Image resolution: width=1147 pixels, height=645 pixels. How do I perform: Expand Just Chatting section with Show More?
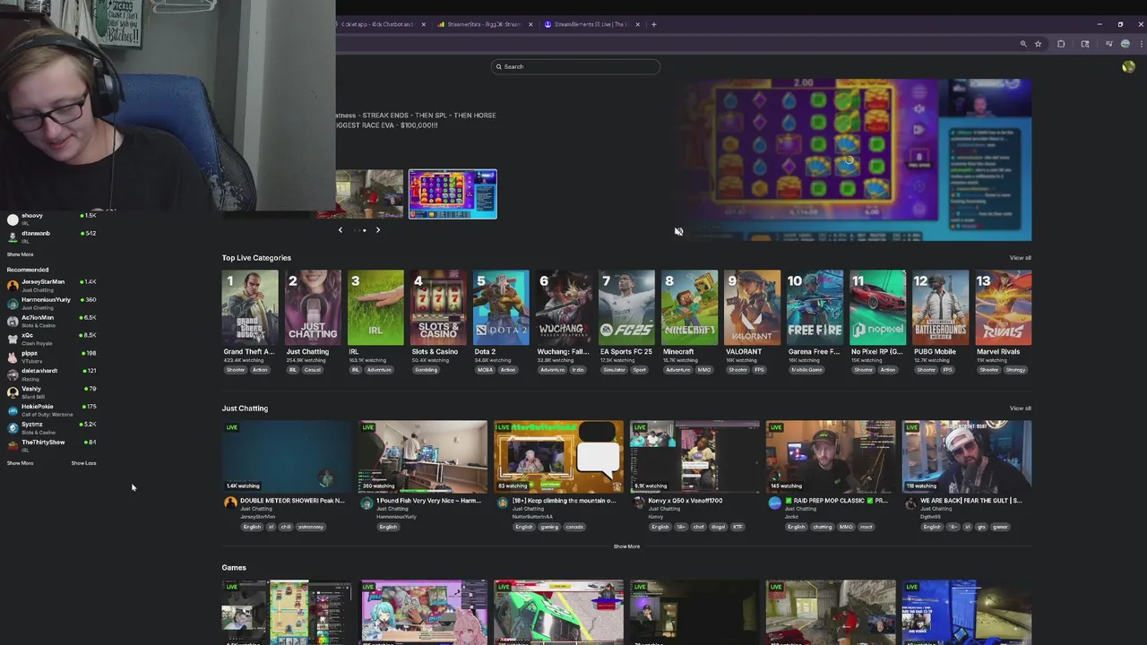click(626, 546)
